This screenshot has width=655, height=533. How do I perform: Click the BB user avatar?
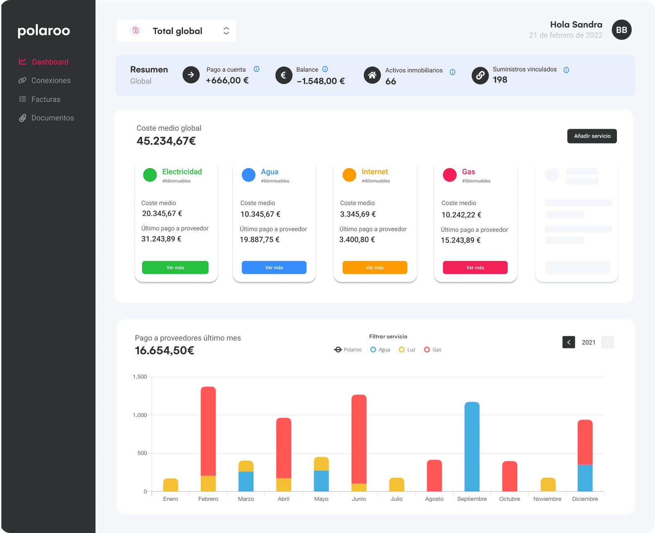point(621,30)
